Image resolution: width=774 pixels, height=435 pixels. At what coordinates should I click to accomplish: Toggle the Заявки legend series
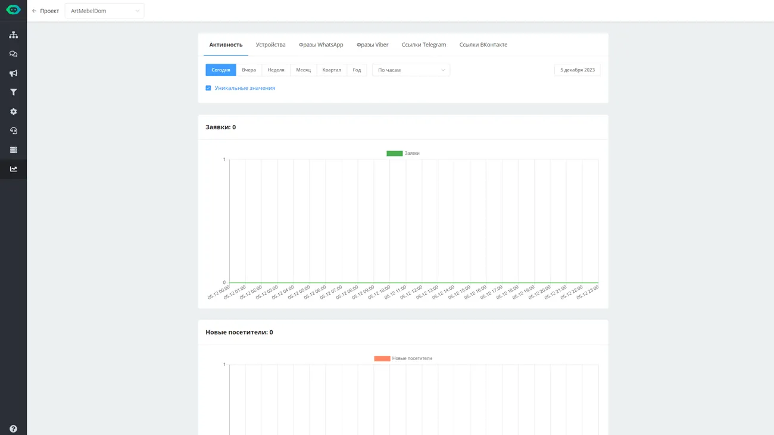(x=403, y=154)
